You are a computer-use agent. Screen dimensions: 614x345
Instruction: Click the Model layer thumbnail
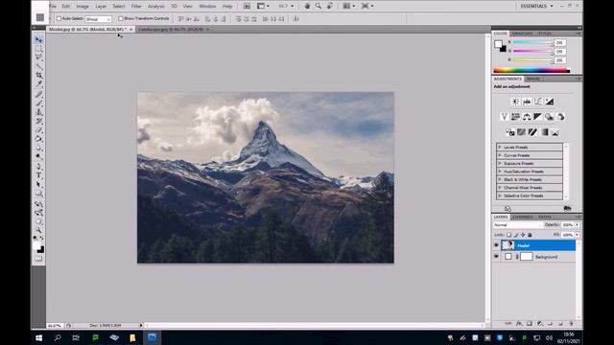[508, 245]
